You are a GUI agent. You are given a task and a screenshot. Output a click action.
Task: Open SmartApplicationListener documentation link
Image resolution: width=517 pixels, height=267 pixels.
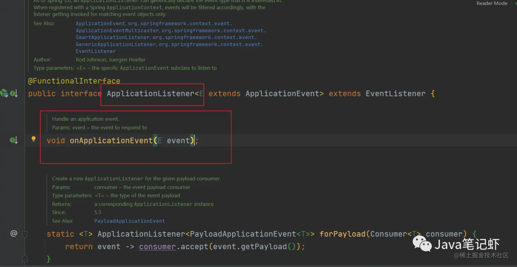(x=113, y=37)
